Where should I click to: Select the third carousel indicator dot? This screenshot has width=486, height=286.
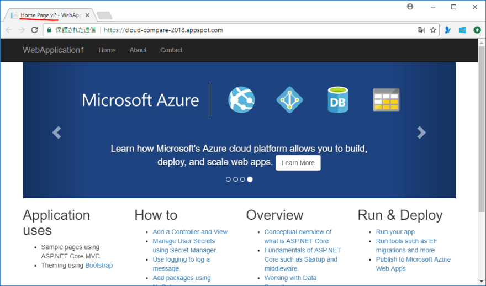(x=242, y=179)
